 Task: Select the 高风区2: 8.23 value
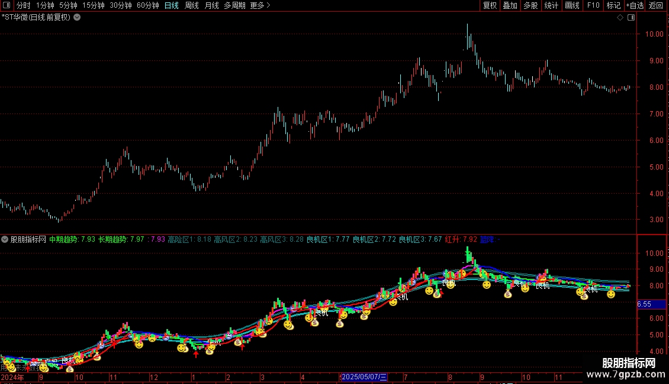(236, 240)
